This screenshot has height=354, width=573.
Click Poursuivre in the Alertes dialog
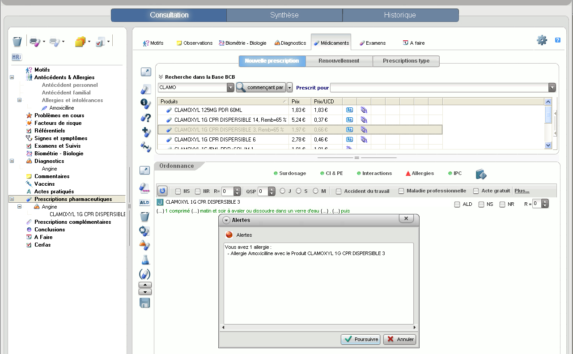361,339
